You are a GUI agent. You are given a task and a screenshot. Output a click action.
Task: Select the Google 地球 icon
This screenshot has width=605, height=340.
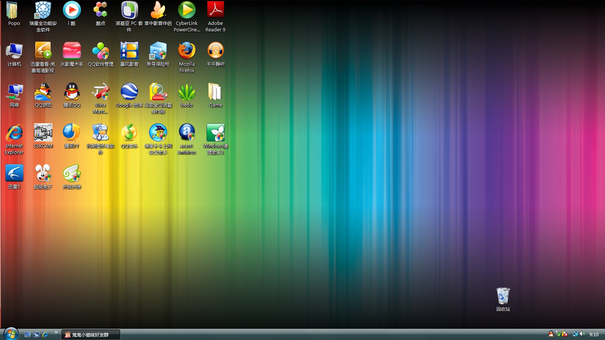(x=129, y=96)
